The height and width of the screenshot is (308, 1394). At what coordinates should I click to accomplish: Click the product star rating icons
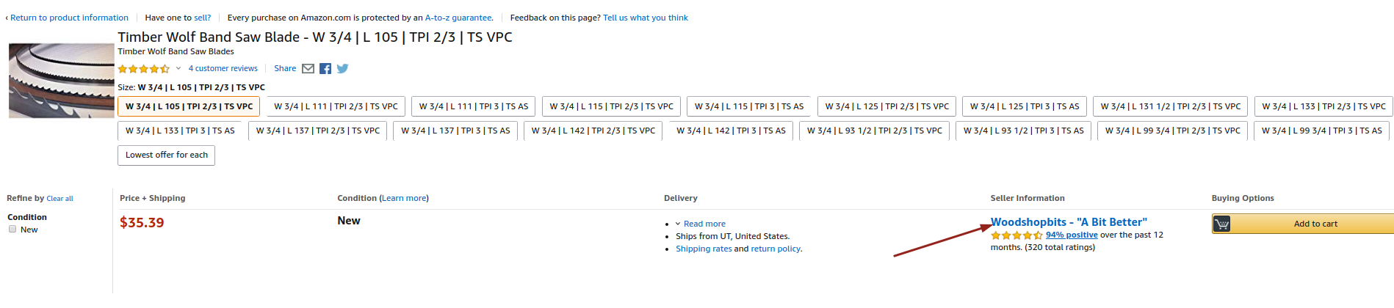144,69
